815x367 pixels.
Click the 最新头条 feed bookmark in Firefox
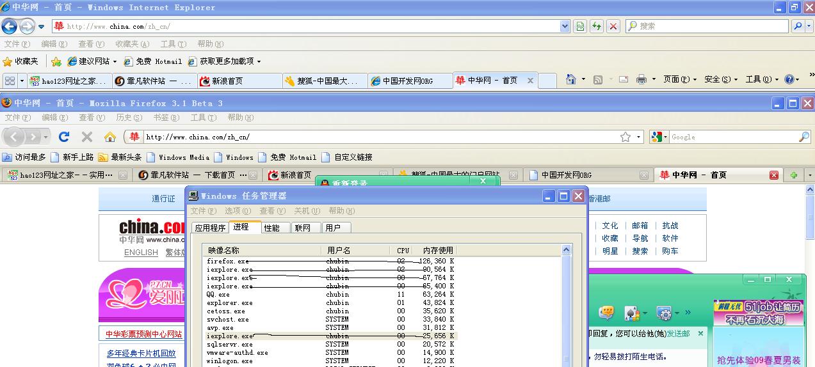point(120,157)
